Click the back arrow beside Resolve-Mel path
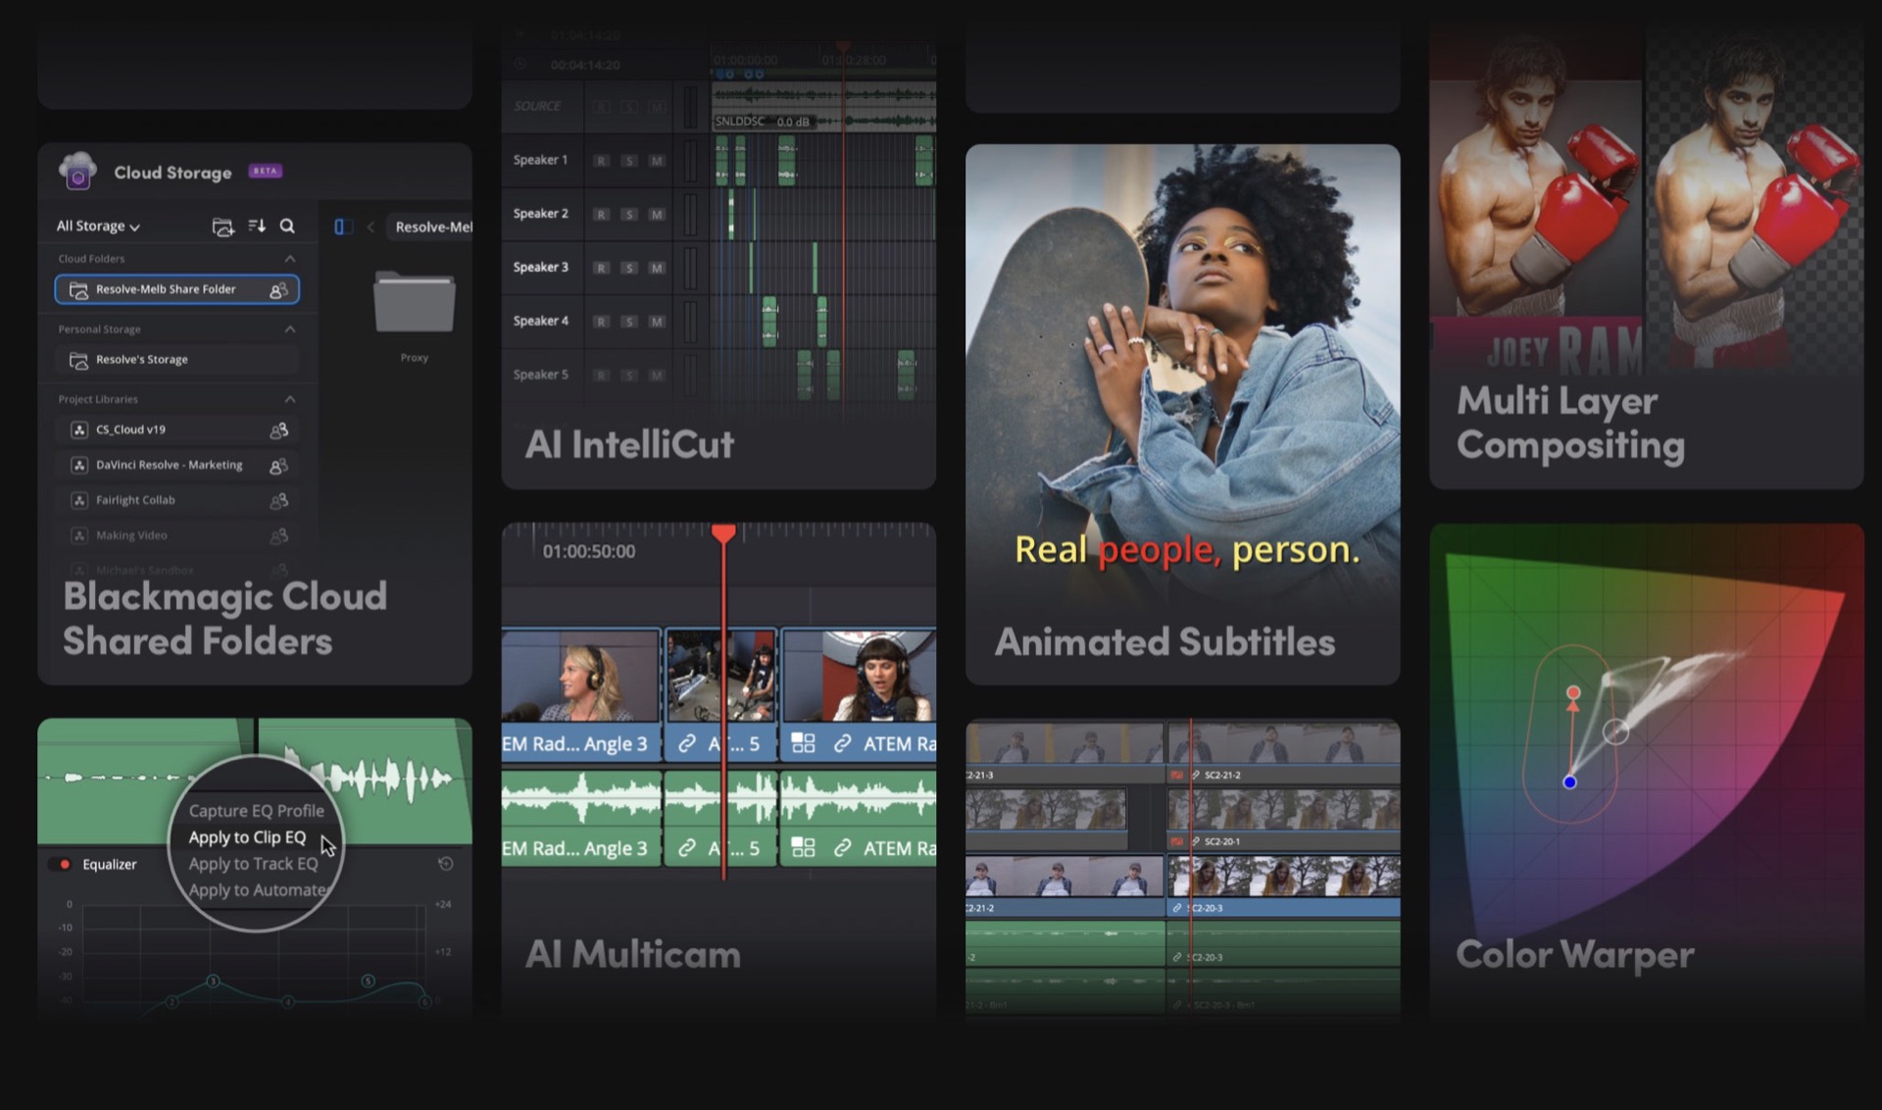The image size is (1882, 1110). (x=371, y=227)
